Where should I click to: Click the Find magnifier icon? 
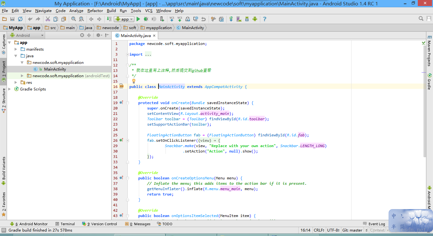tap(74, 19)
